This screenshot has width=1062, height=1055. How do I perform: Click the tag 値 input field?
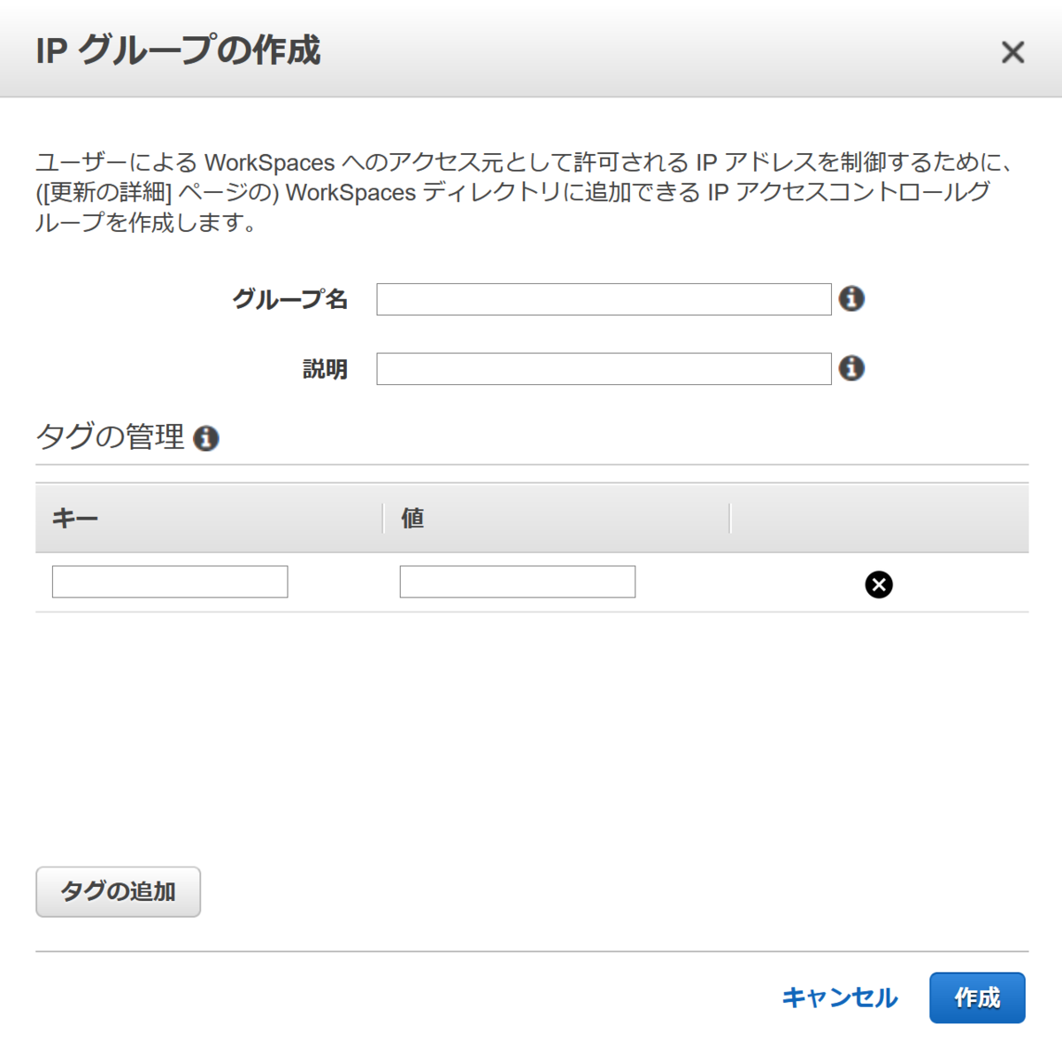[x=518, y=581]
